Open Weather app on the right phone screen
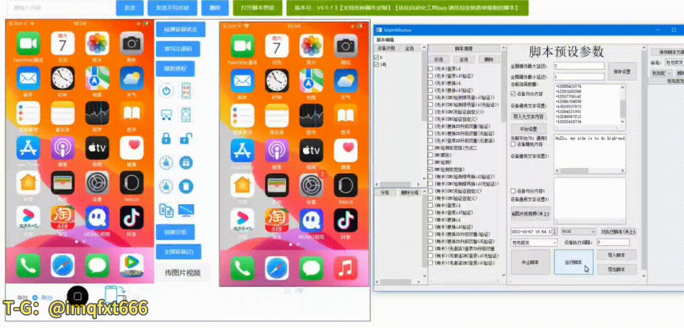The width and height of the screenshot is (684, 328). 346,81
